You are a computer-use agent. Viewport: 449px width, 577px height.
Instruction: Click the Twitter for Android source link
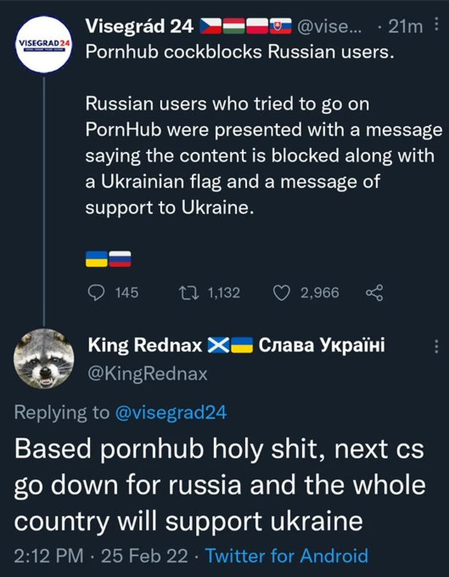(x=287, y=556)
